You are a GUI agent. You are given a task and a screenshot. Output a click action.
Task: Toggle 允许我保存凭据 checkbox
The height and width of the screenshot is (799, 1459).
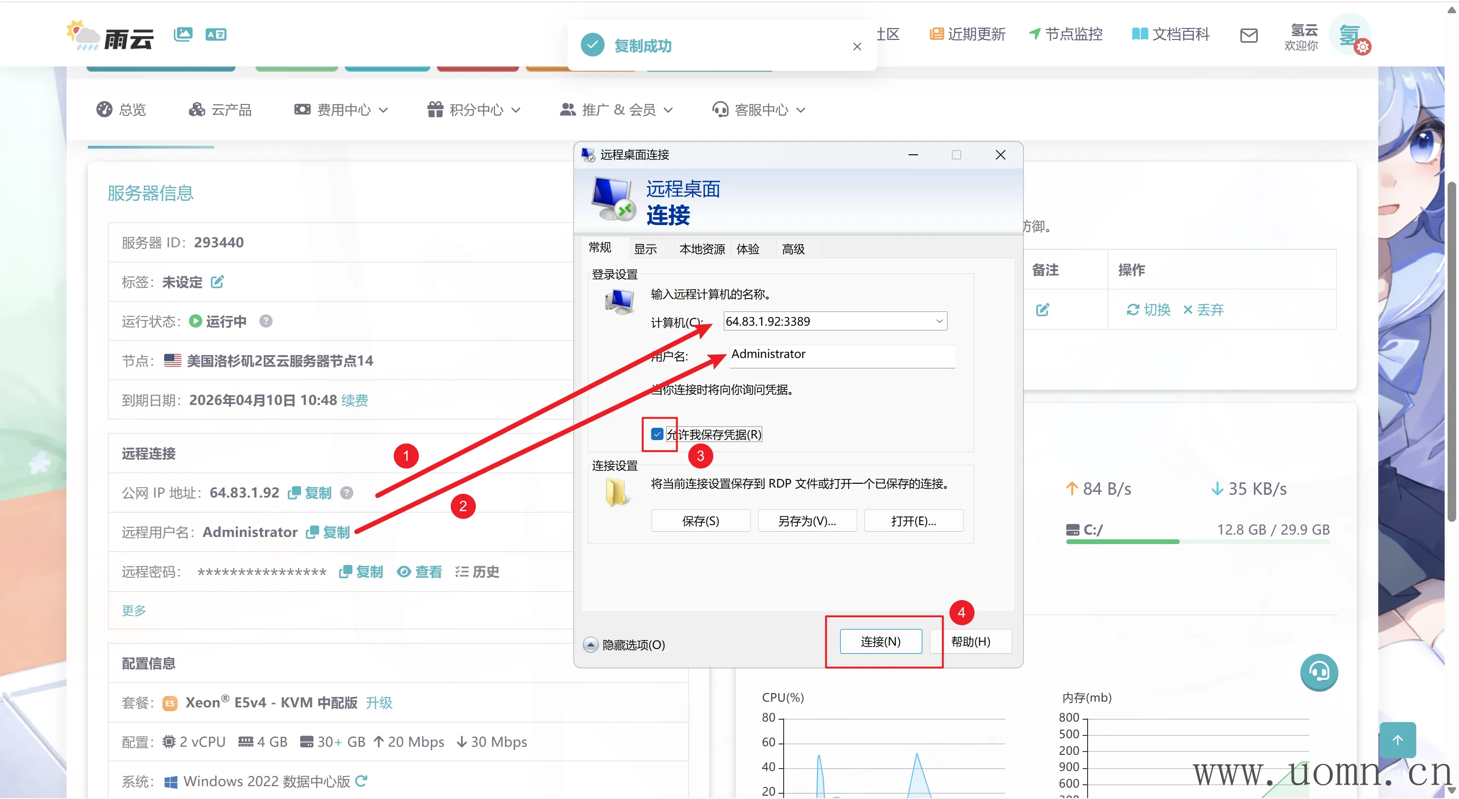click(657, 434)
